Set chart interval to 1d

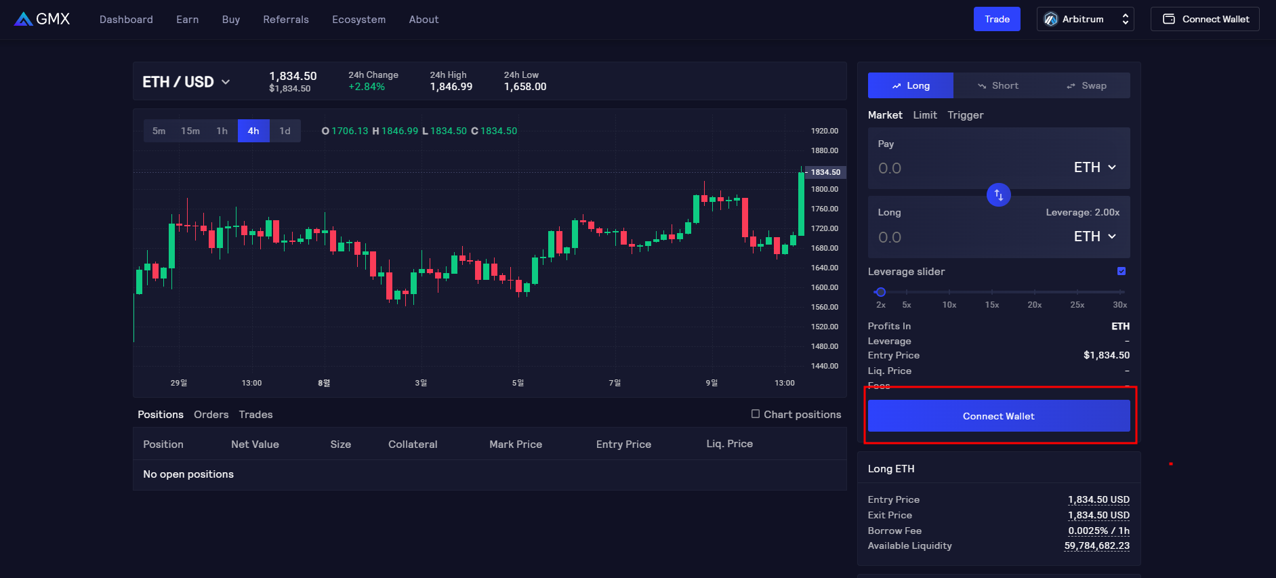point(285,131)
